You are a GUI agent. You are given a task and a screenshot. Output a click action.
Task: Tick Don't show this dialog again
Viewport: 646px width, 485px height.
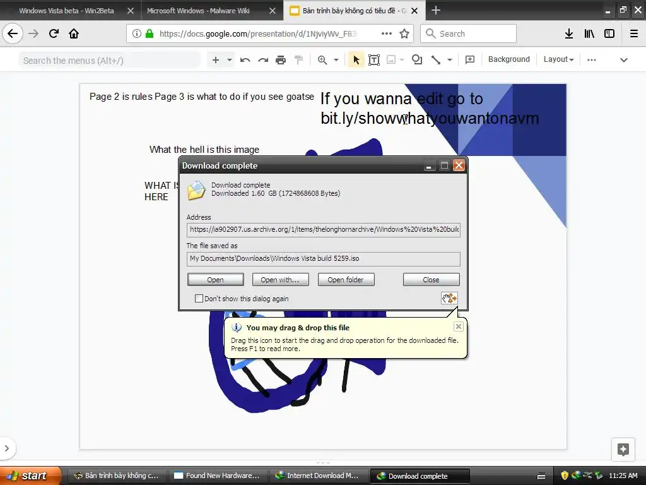(x=199, y=299)
